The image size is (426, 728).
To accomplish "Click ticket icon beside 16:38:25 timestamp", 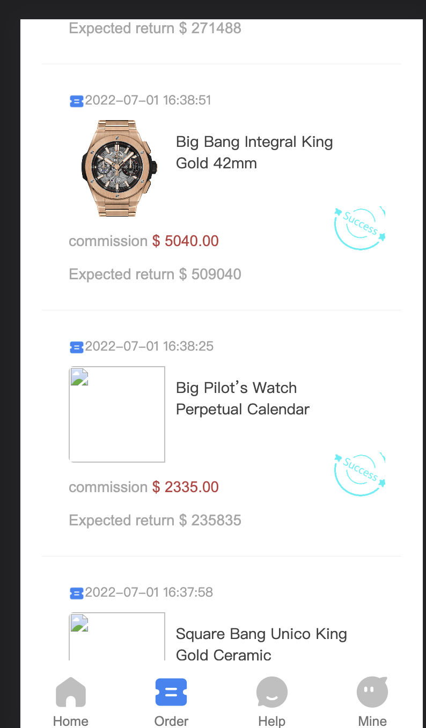I will click(x=77, y=347).
